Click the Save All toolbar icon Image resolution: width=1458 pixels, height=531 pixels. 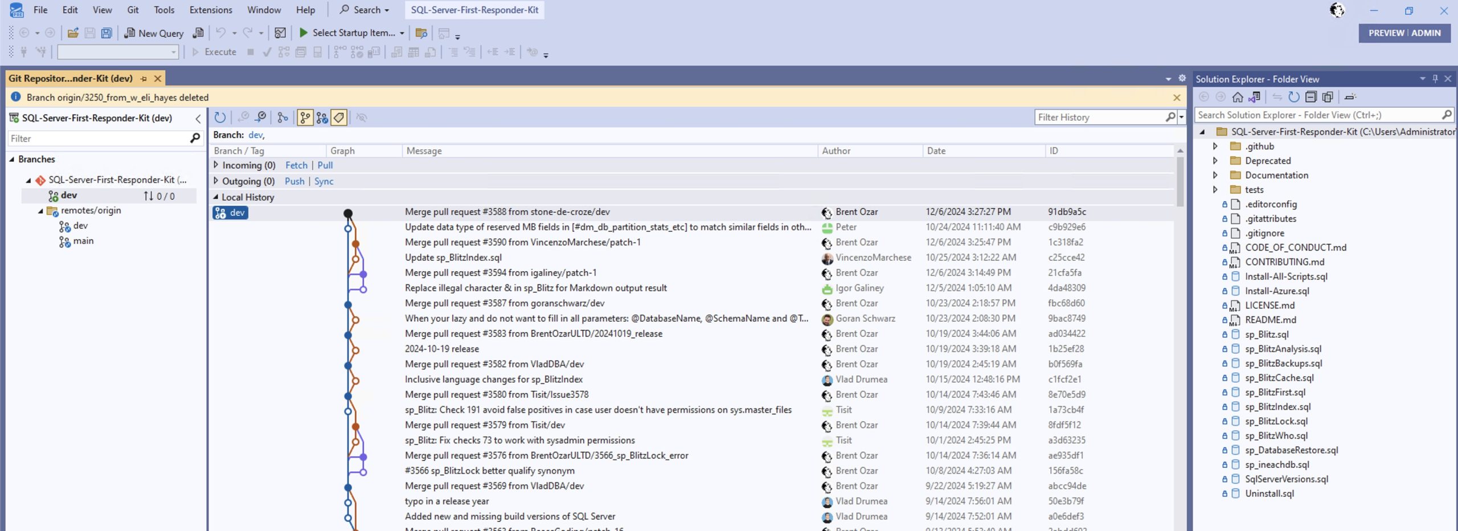point(107,33)
